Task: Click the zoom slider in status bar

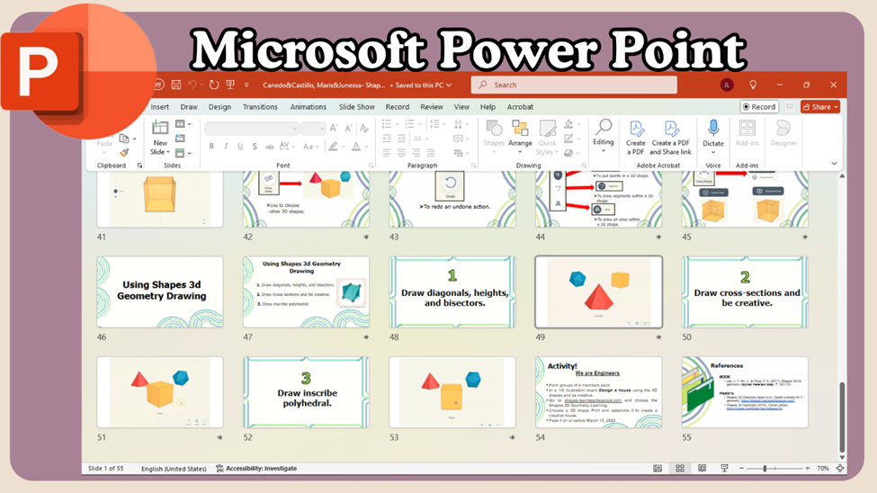Action: [x=774, y=469]
